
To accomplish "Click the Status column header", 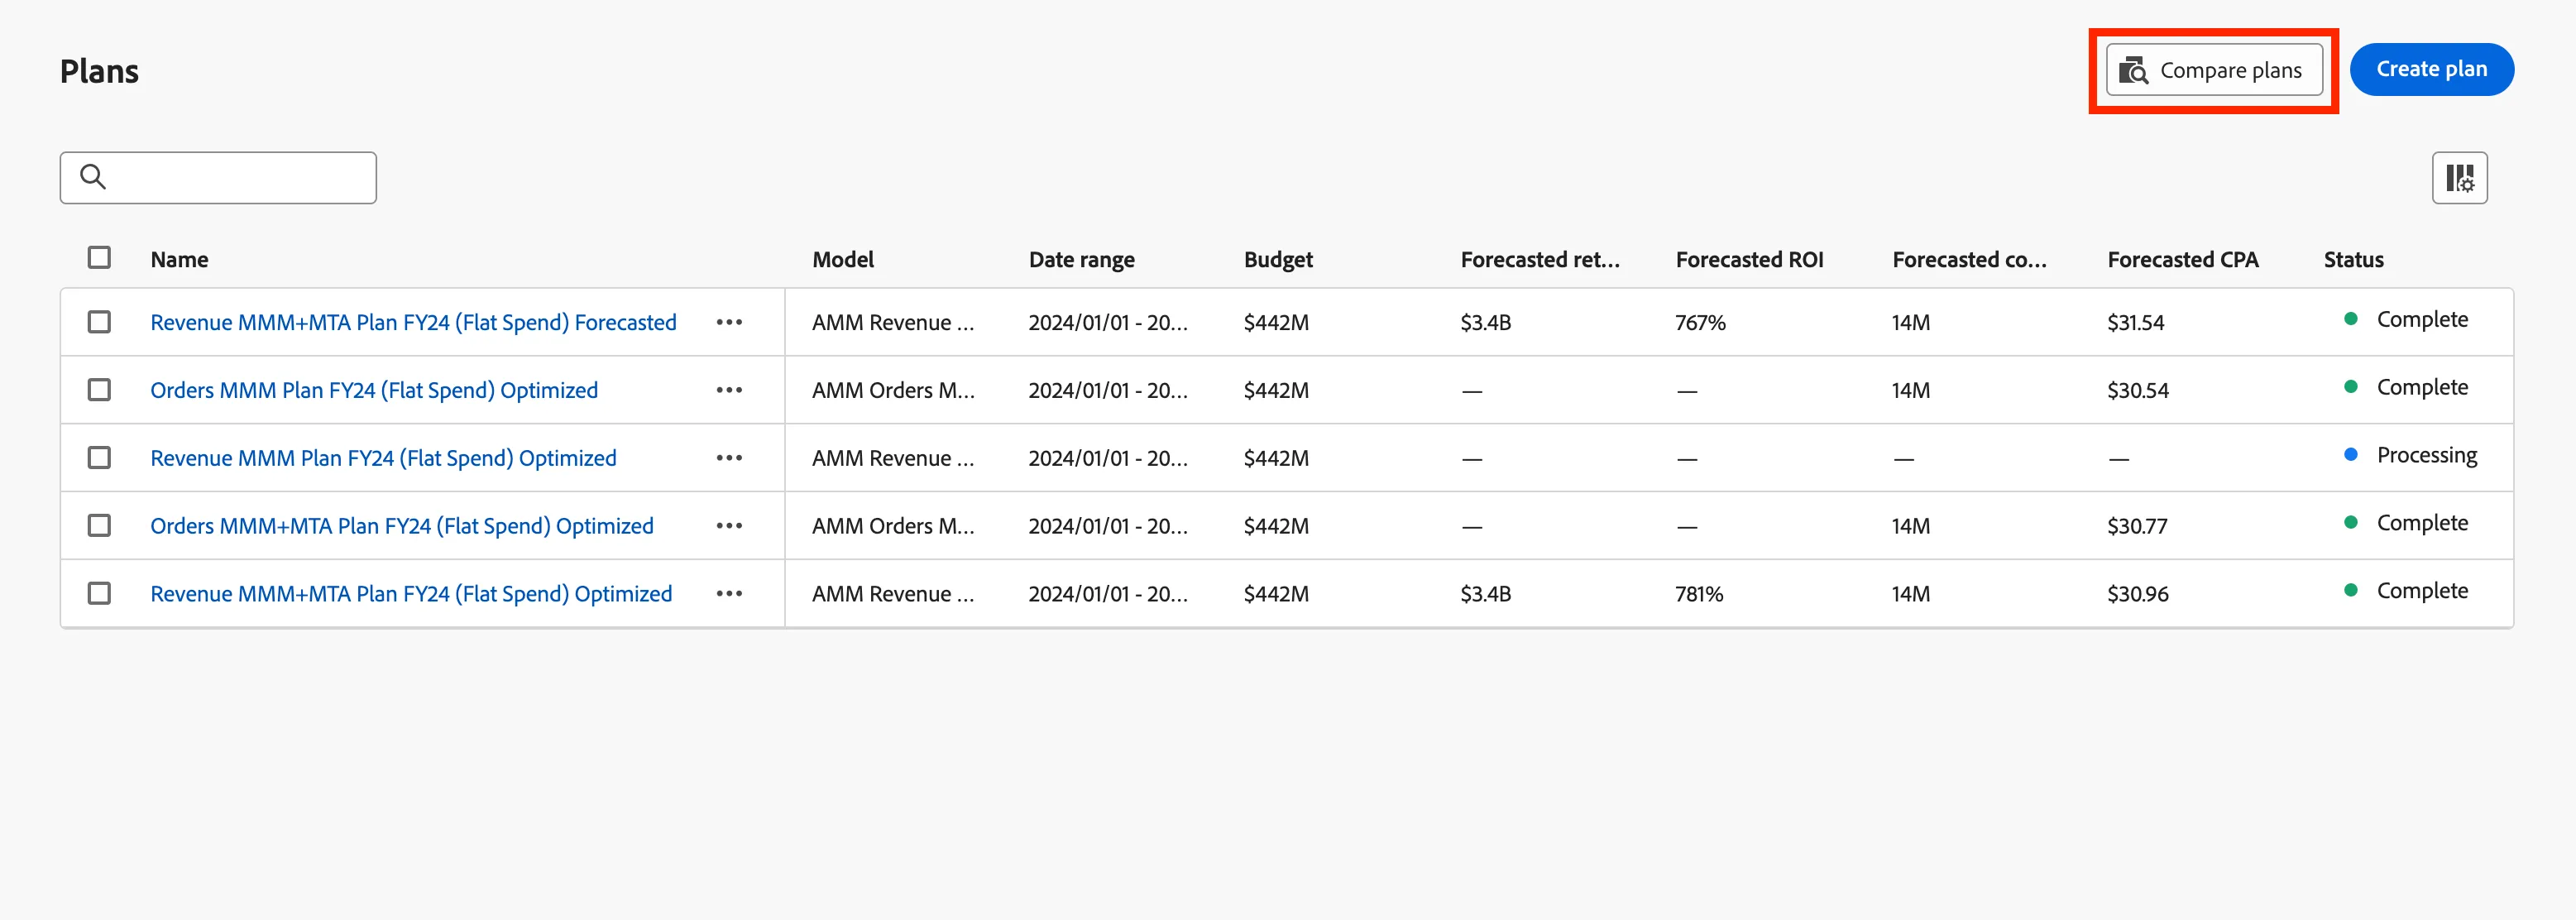I will (x=2353, y=260).
